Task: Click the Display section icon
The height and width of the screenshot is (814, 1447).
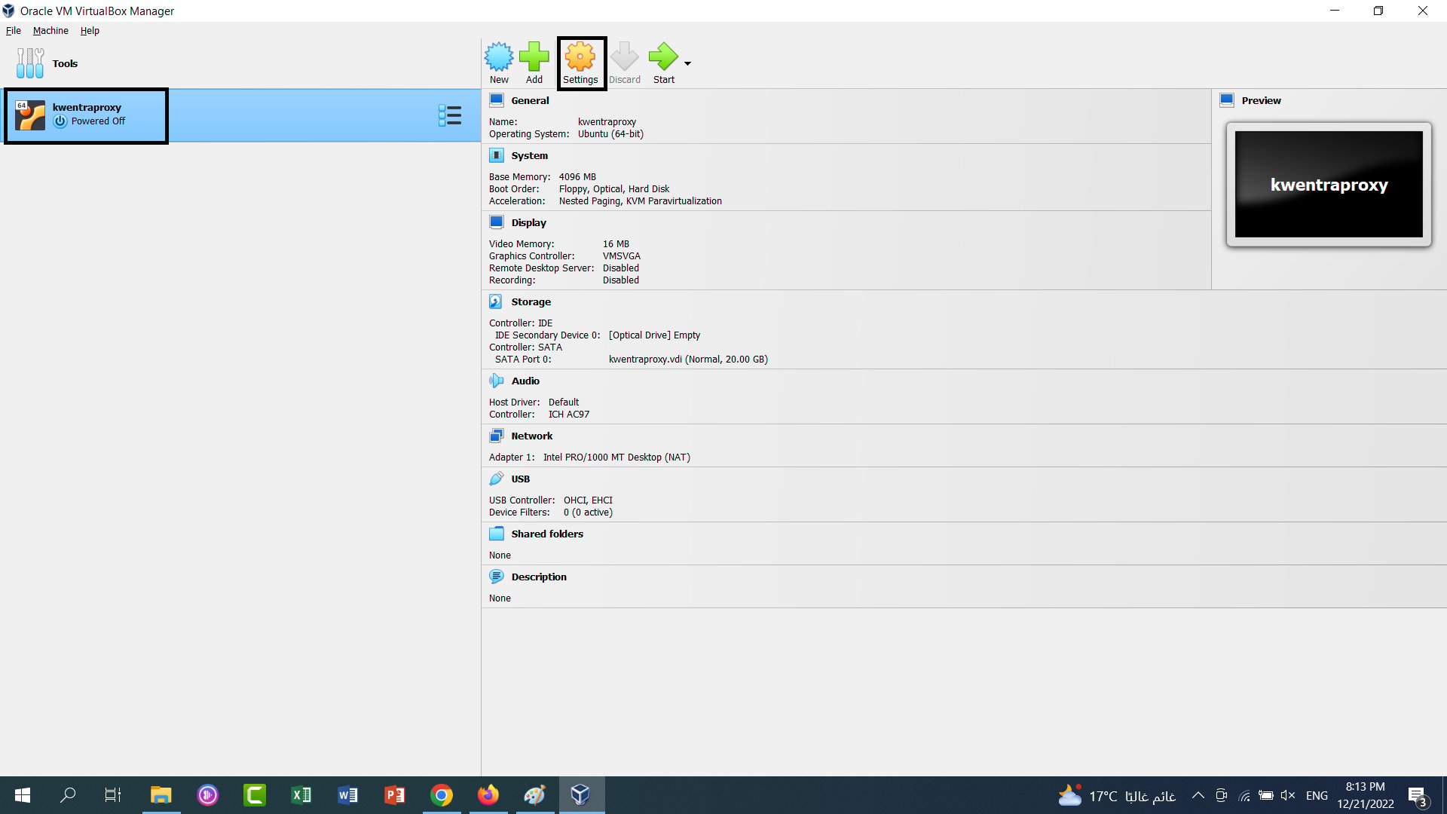Action: pyautogui.click(x=497, y=222)
